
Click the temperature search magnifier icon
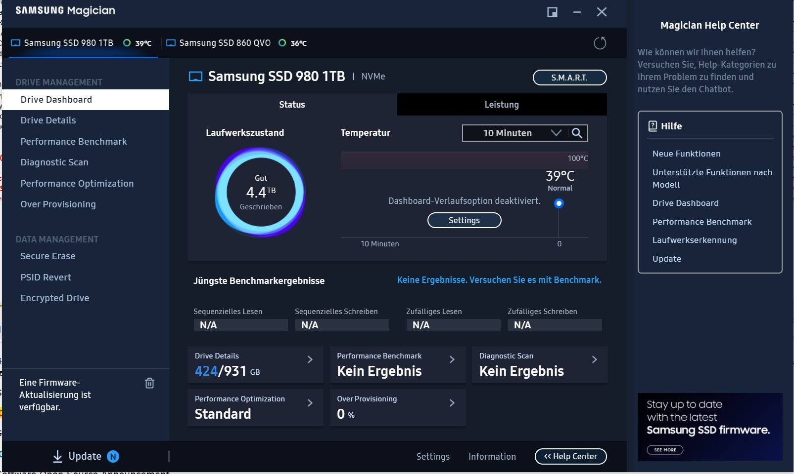[x=577, y=133]
